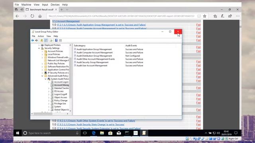The height and width of the screenshot is (143, 255).
Task: Click Fail link for 17.2.1 row
Action: pos(198,25)
